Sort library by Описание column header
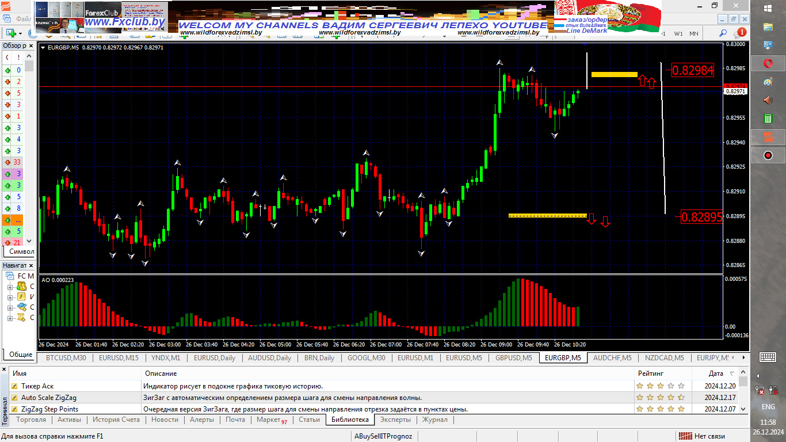Image resolution: width=786 pixels, height=442 pixels. [x=387, y=374]
